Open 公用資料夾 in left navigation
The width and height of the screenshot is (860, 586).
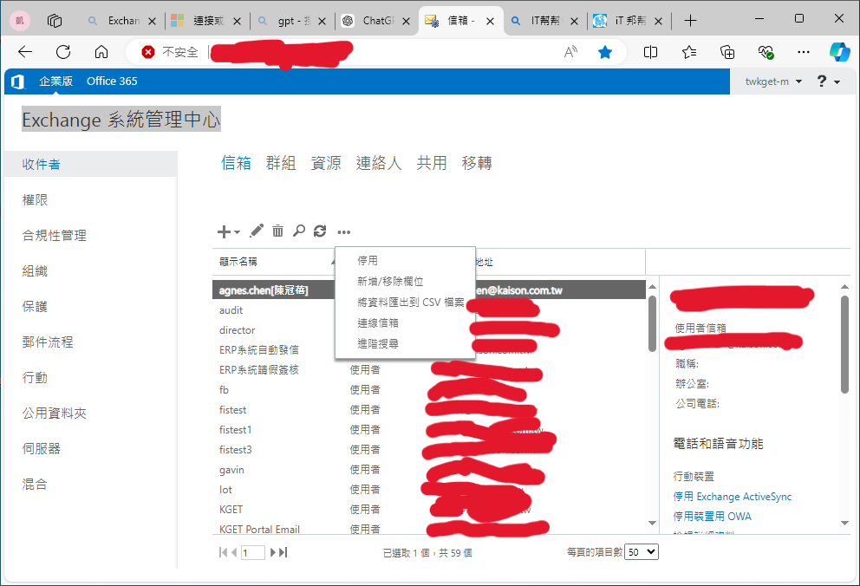point(55,413)
